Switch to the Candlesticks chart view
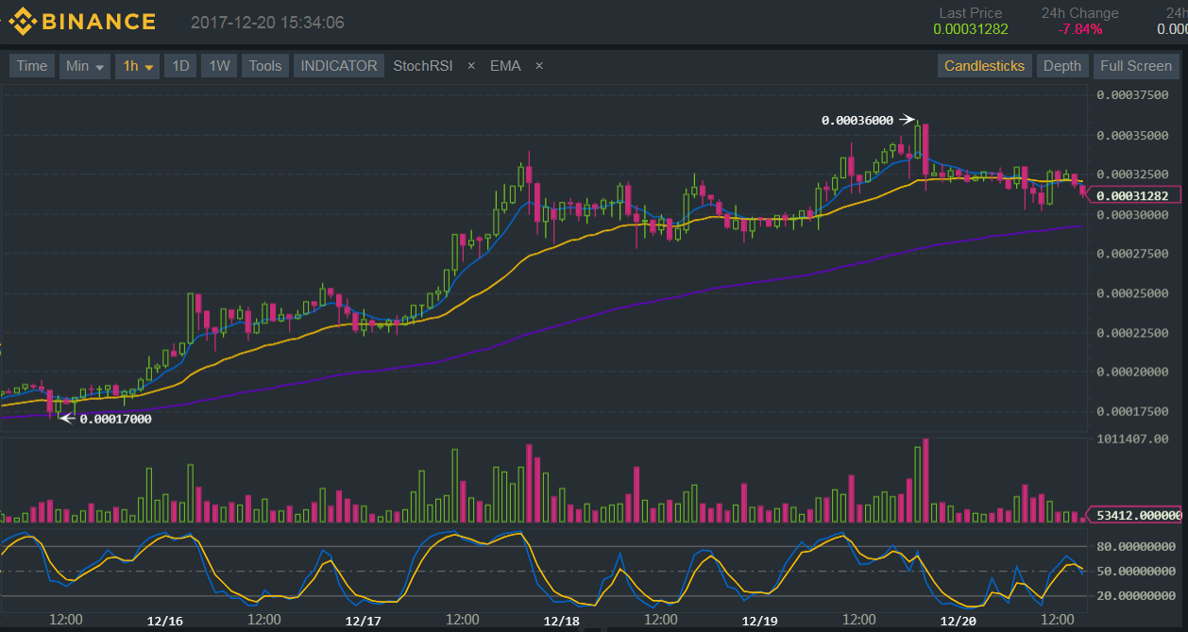Screen dimensions: 1188x632 [984, 66]
